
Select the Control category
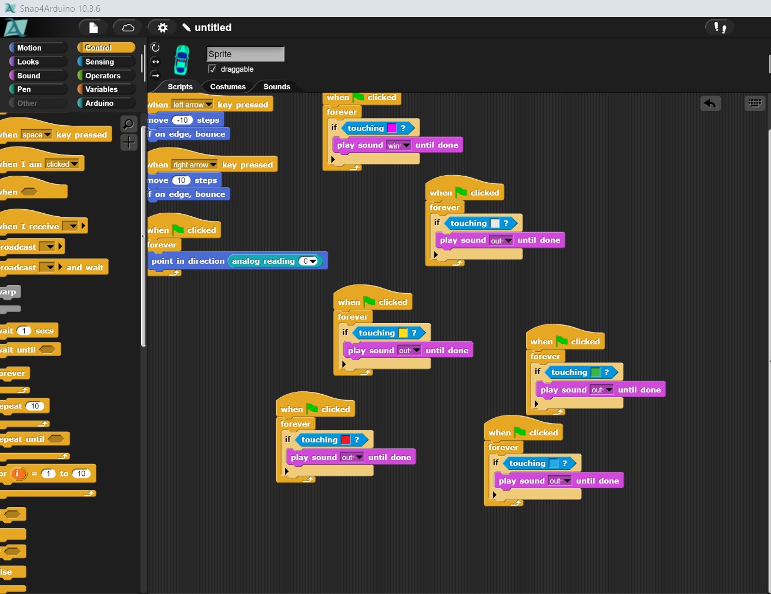click(x=106, y=48)
